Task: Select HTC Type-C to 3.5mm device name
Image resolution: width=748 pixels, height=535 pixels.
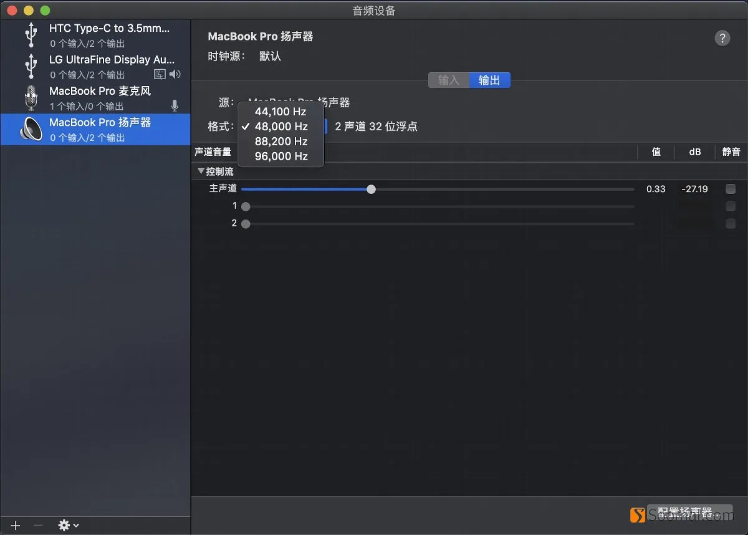Action: tap(110, 29)
